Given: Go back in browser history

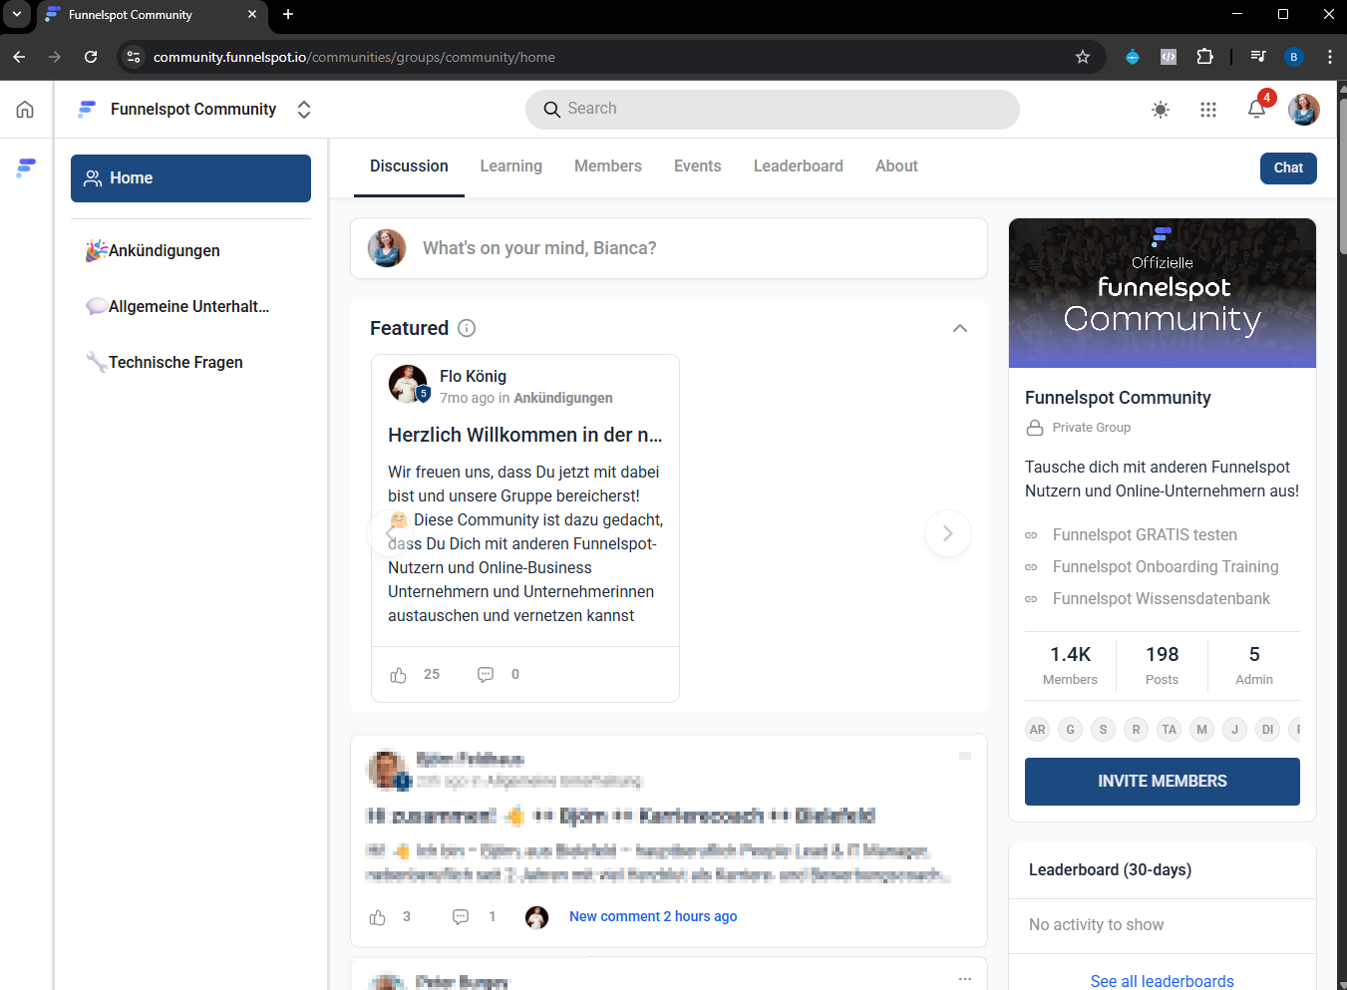Looking at the screenshot, I should coord(19,57).
